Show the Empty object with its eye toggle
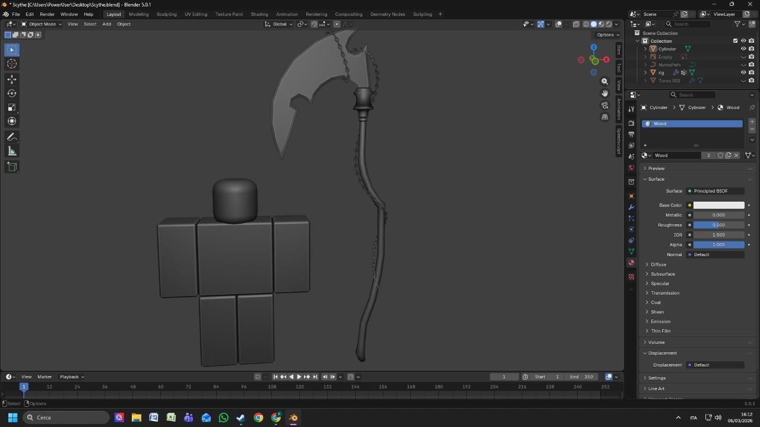Image resolution: width=760 pixels, height=427 pixels. [743, 56]
